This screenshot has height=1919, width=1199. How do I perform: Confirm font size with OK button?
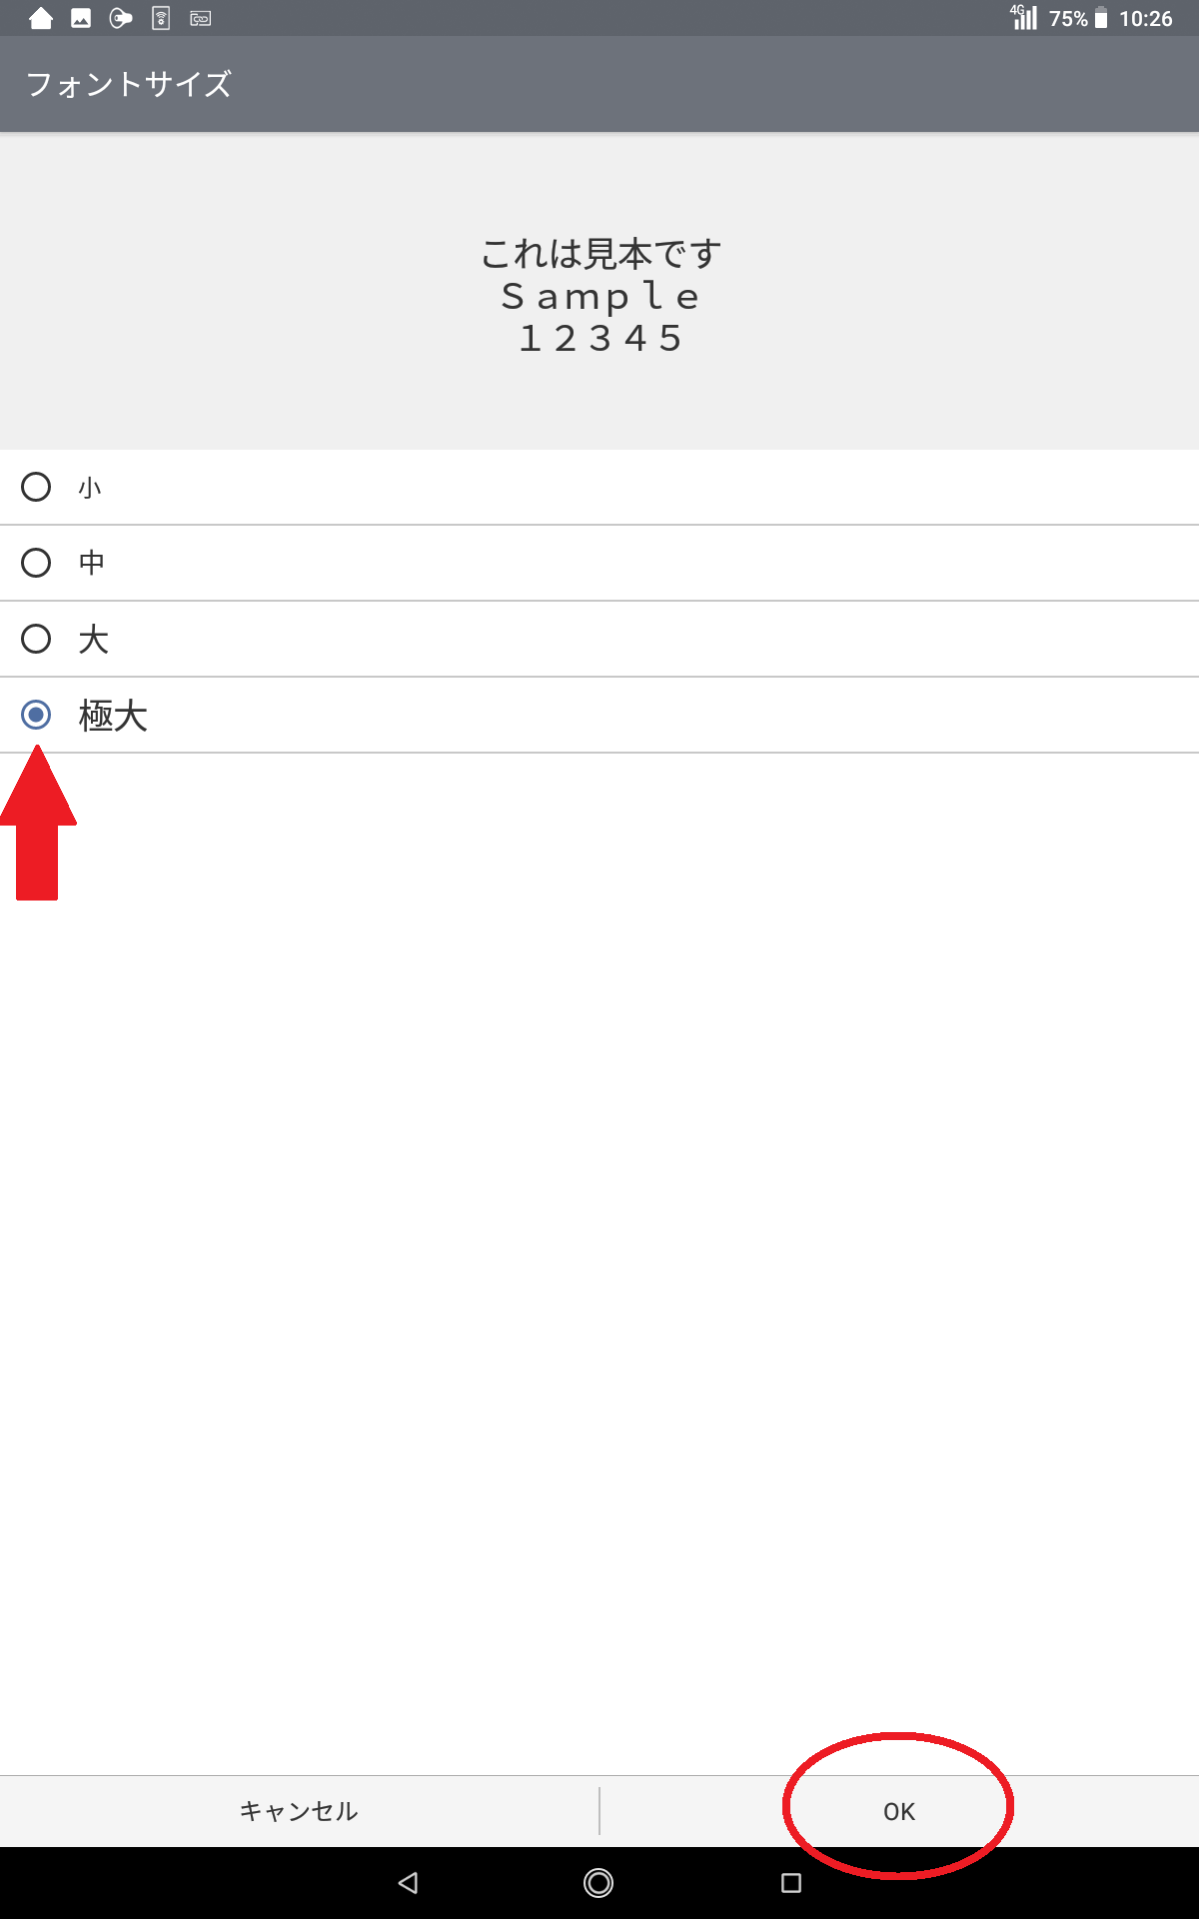(899, 1811)
